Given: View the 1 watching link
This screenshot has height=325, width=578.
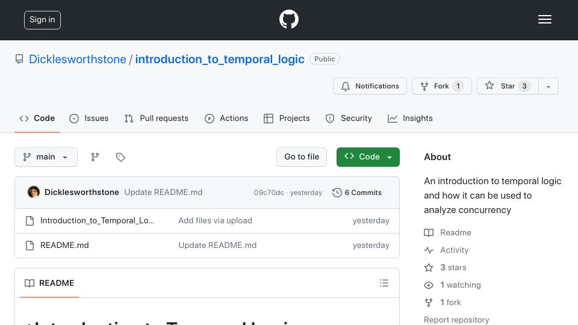Looking at the screenshot, I should [x=452, y=285].
